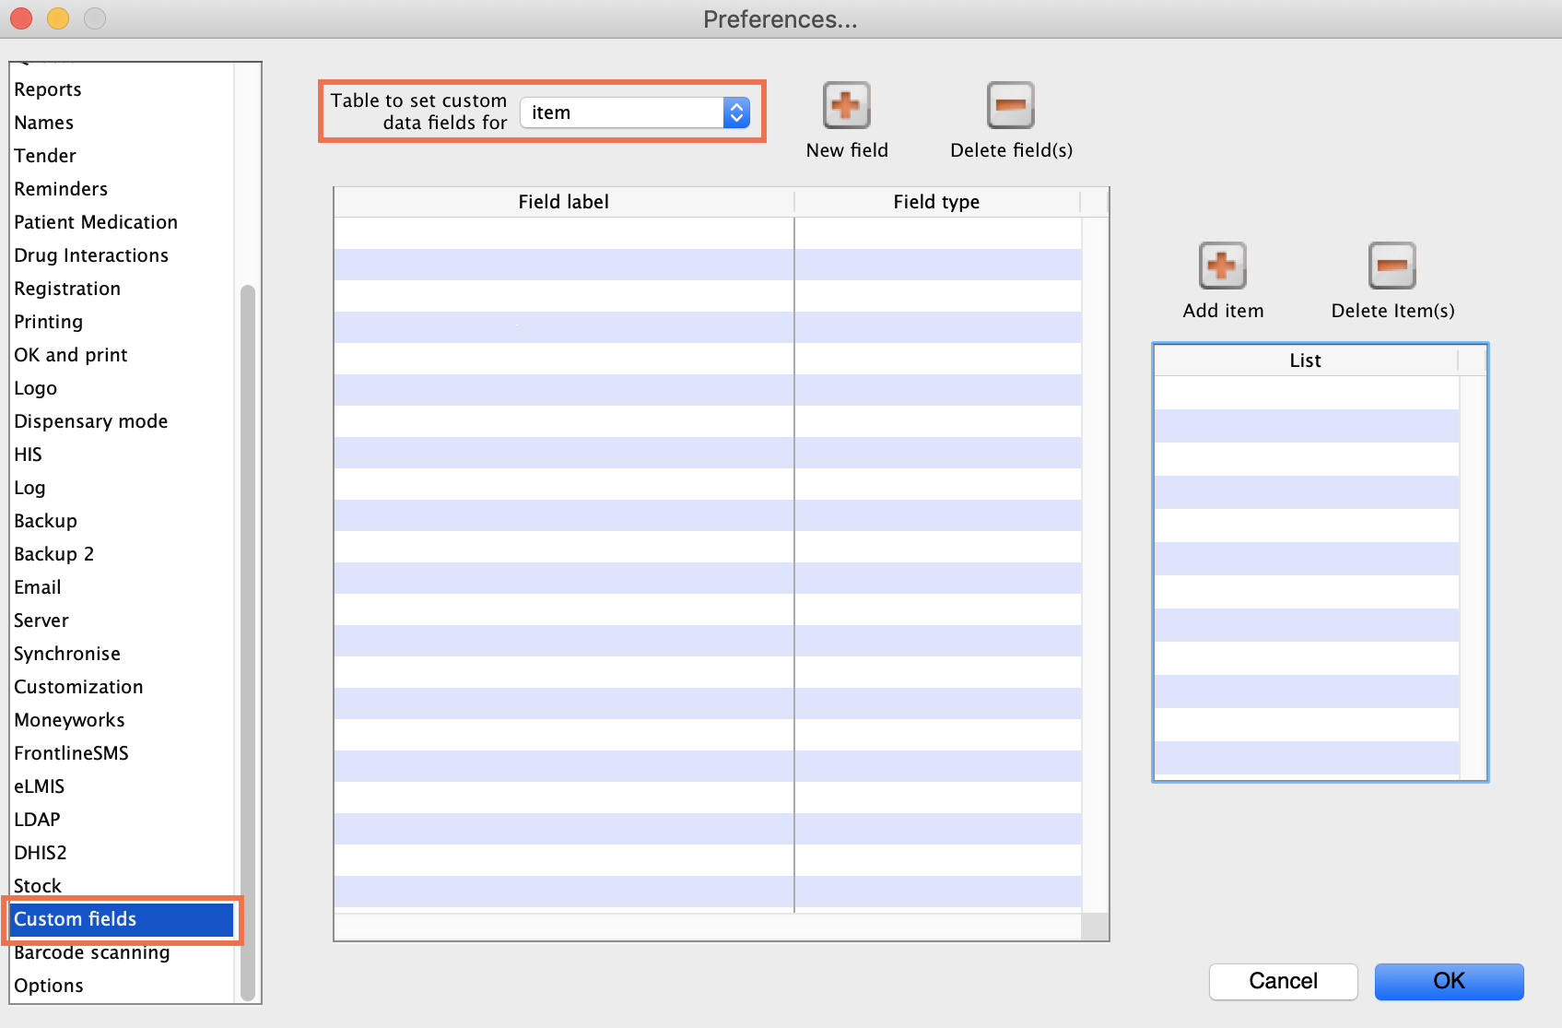Open the table selection dropdown showing item
This screenshot has height=1028, width=1562.
point(635,112)
